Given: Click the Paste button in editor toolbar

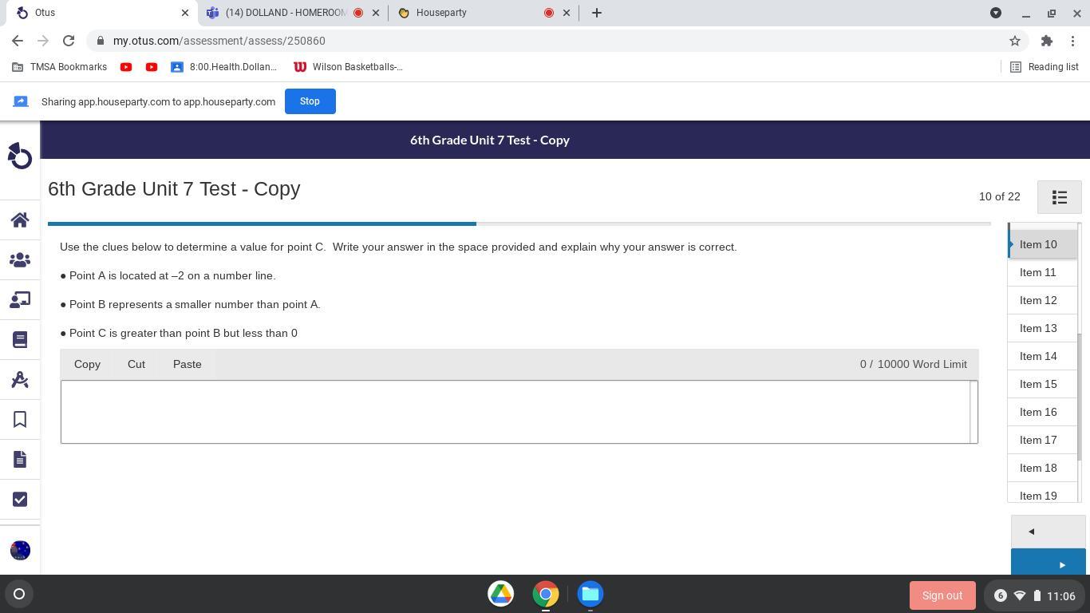Looking at the screenshot, I should pyautogui.click(x=188, y=364).
